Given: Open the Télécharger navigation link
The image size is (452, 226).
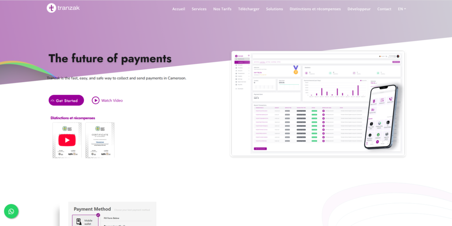Looking at the screenshot, I should point(249,9).
